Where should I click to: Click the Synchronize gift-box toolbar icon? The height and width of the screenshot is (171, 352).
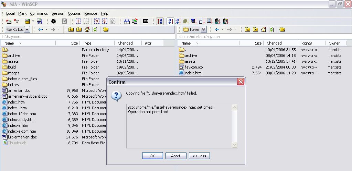127,21
